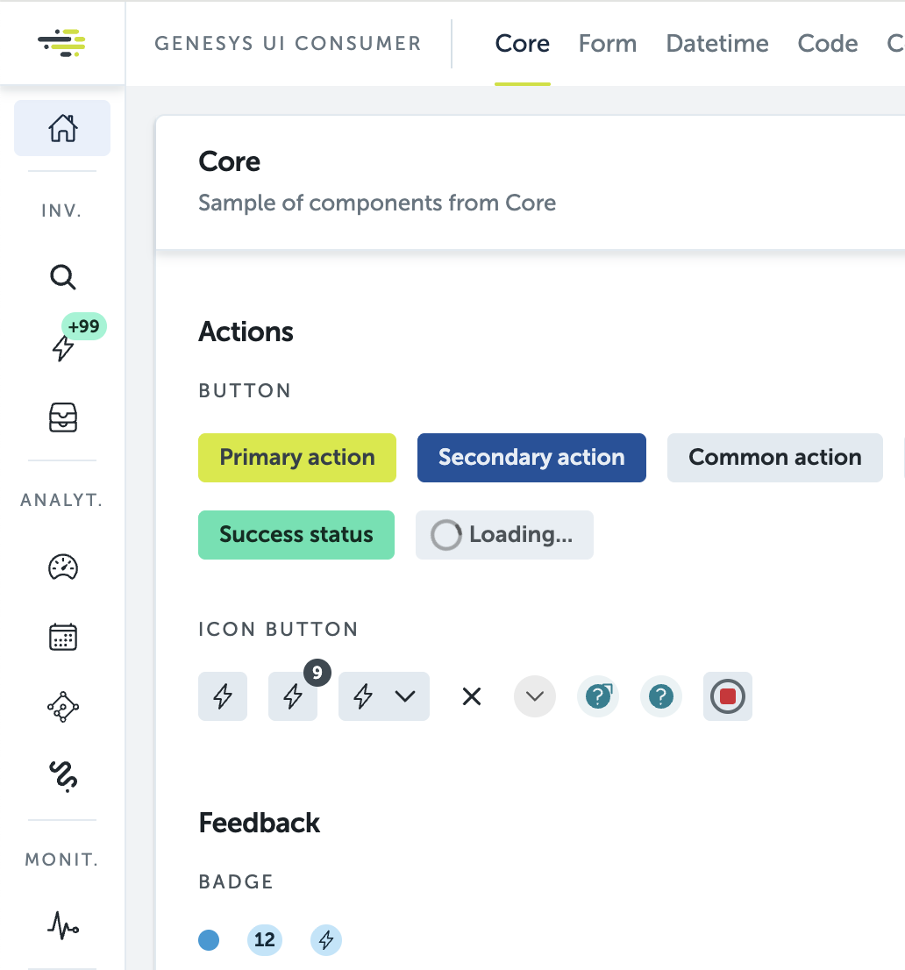Click the X close icon button
This screenshot has height=970, width=905.
pyautogui.click(x=472, y=697)
